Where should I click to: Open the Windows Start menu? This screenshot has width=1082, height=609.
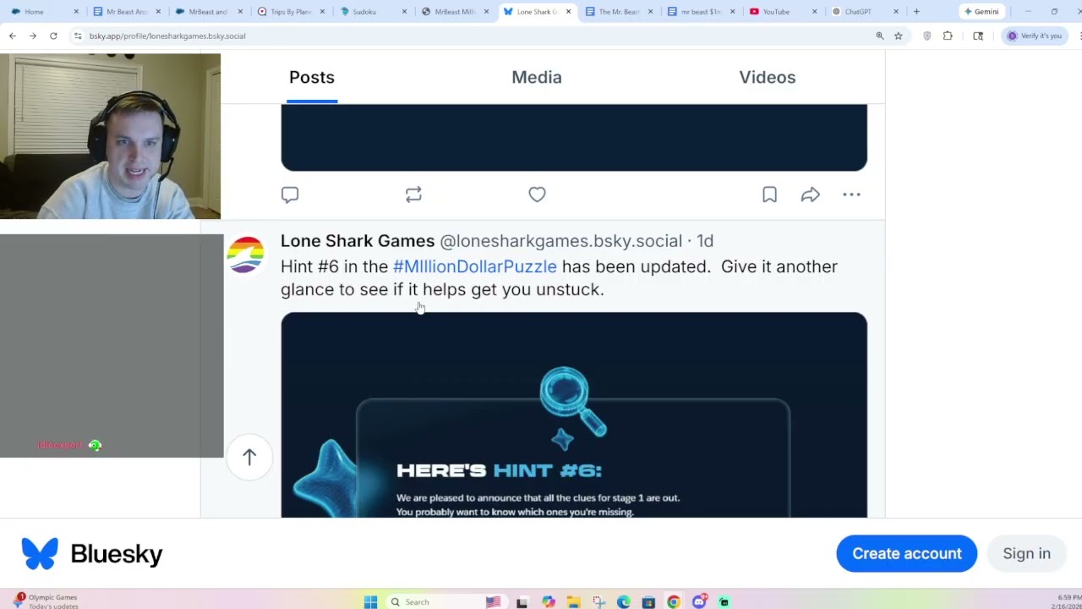(370, 601)
